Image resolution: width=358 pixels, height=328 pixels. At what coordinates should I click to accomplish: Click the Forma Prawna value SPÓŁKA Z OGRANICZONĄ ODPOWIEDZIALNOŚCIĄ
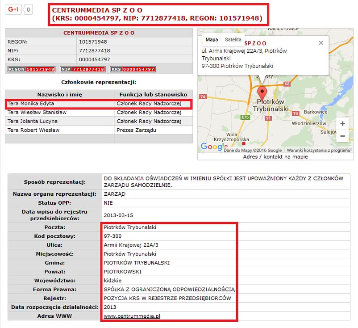tap(169, 290)
